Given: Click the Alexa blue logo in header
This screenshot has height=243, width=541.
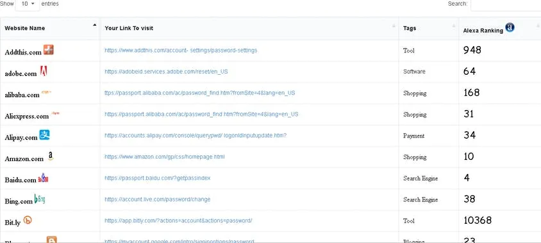Looking at the screenshot, I should (510, 27).
